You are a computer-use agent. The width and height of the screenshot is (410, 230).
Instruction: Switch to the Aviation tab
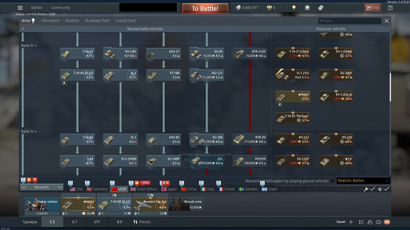(x=72, y=20)
